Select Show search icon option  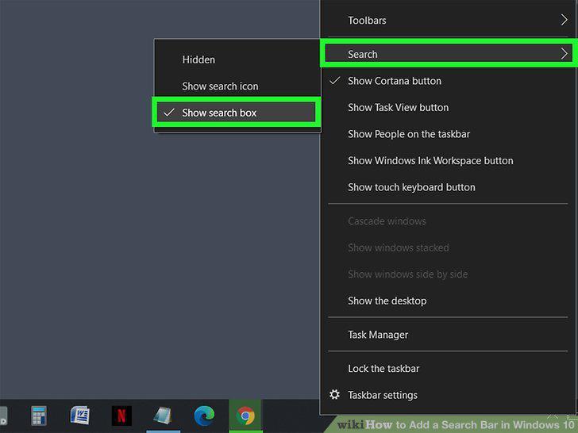(x=237, y=86)
